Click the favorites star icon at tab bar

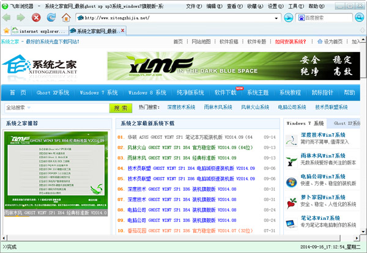pyautogui.click(x=6, y=31)
